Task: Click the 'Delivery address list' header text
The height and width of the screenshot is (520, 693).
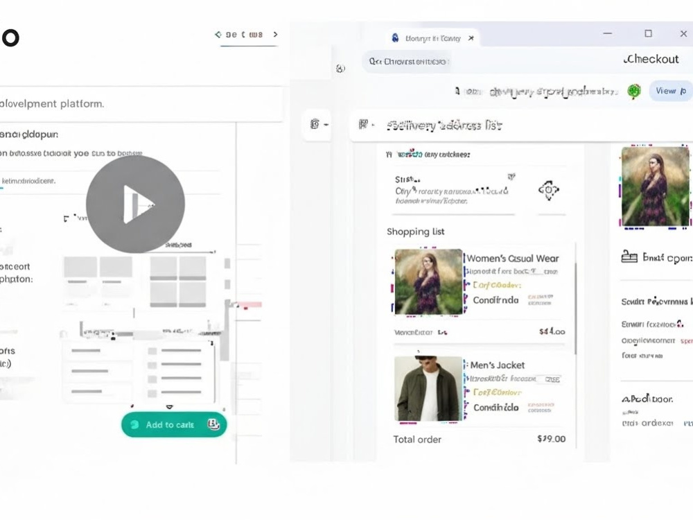Action: pyautogui.click(x=444, y=125)
